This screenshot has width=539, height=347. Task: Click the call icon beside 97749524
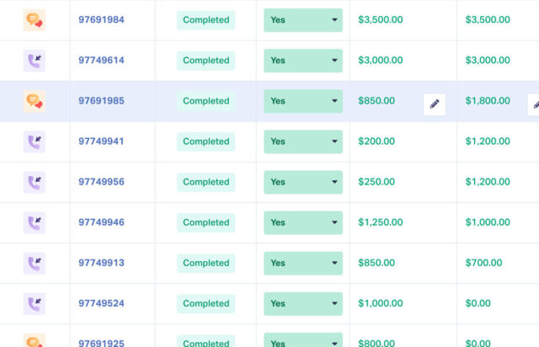[x=34, y=304]
